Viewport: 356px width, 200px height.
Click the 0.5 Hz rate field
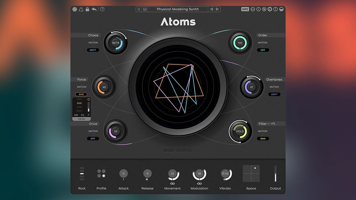tap(81, 119)
